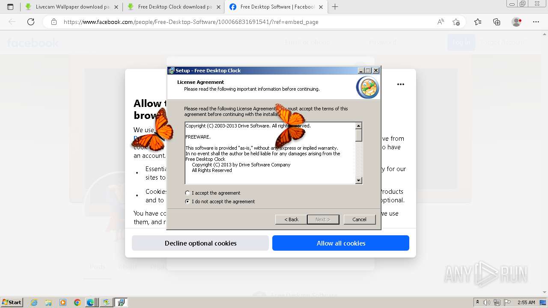View site info lock icon
This screenshot has width=548, height=308.
tap(54, 22)
